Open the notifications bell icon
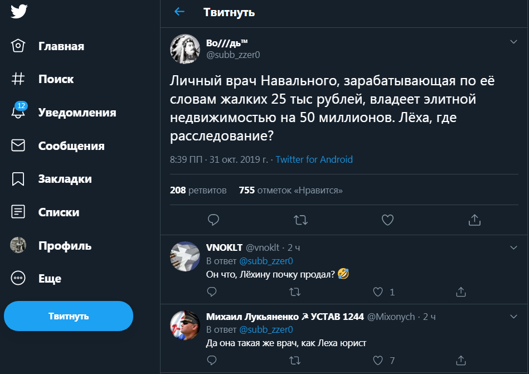Image resolution: width=529 pixels, height=374 pixels. [18, 112]
